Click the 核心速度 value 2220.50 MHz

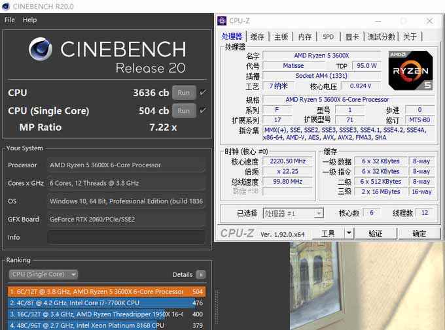[287, 161]
